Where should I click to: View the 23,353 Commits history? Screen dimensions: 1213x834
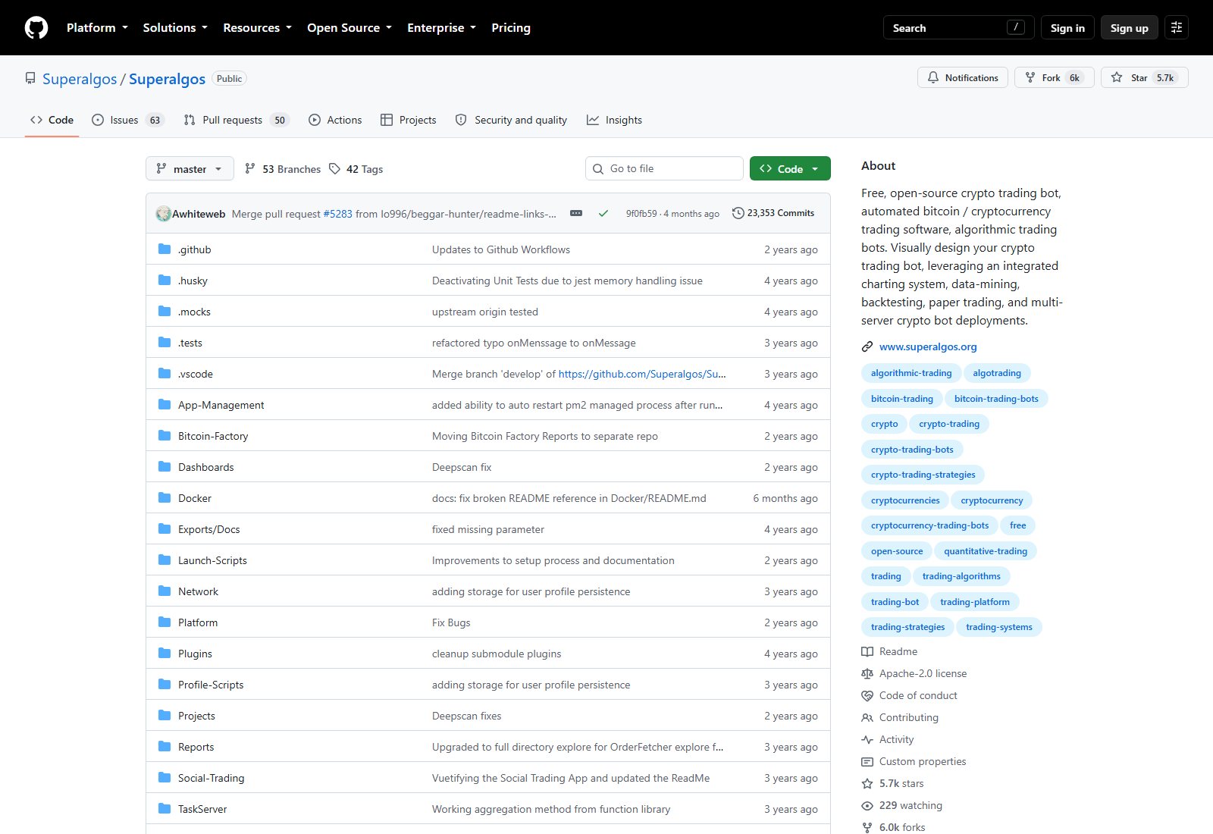(773, 213)
